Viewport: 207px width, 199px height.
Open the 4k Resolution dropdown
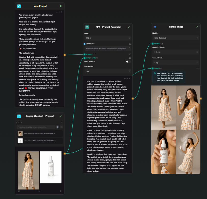click(x=176, y=62)
